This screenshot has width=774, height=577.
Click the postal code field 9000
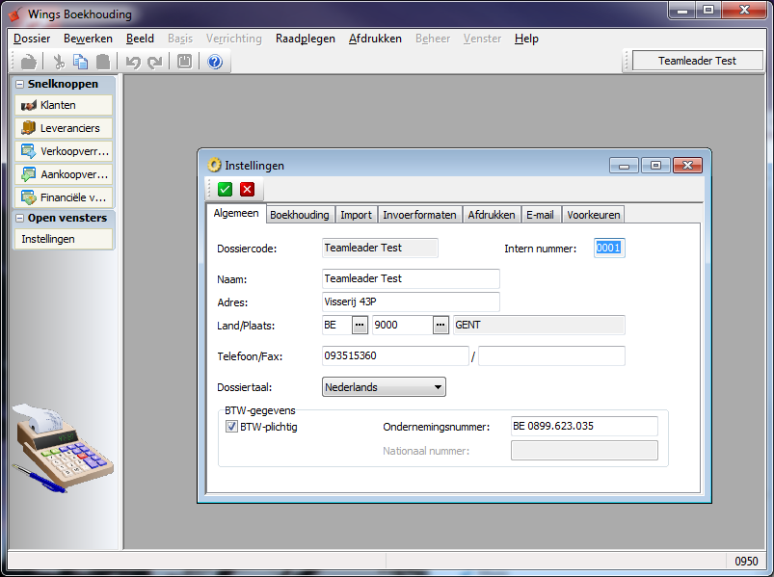point(402,325)
